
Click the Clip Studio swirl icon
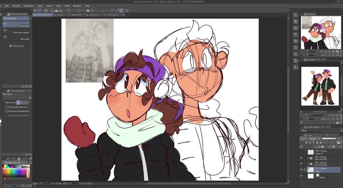coord(46,10)
